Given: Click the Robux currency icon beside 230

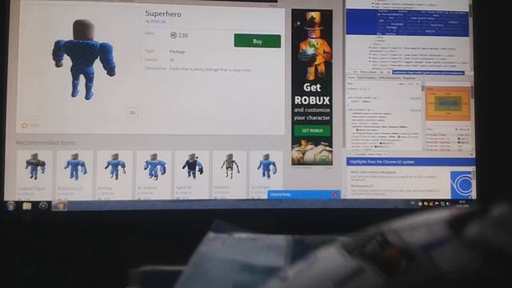Looking at the screenshot, I should click(x=174, y=35).
